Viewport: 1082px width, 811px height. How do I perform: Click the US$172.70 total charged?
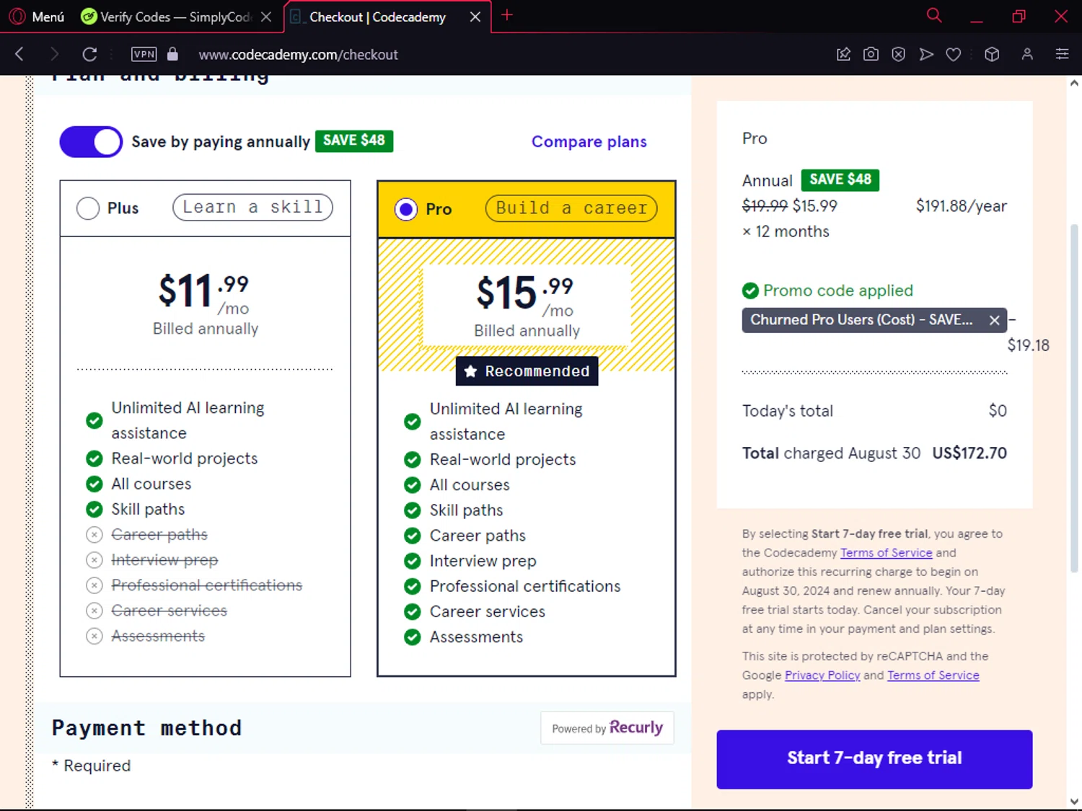click(969, 453)
